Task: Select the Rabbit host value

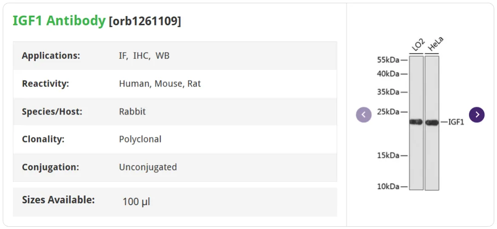Action: pos(132,112)
